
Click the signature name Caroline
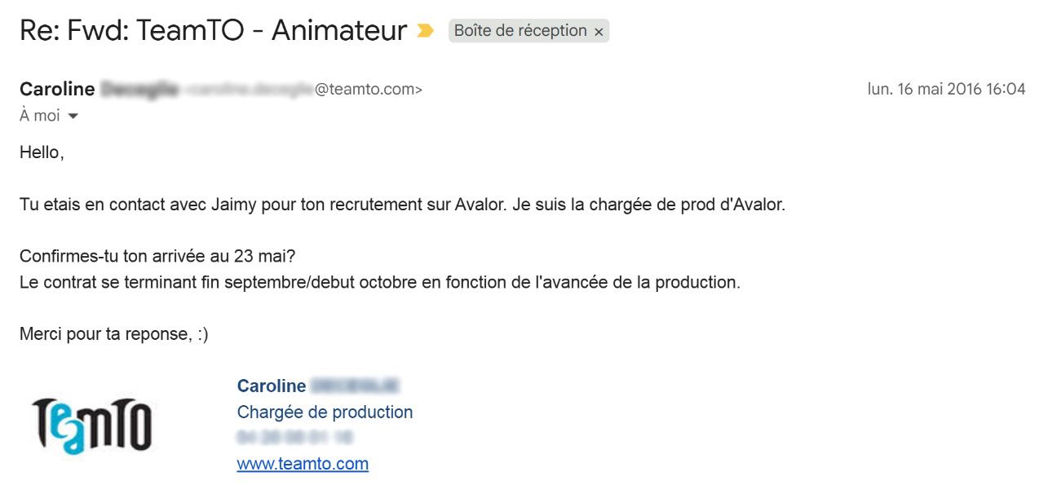click(272, 386)
